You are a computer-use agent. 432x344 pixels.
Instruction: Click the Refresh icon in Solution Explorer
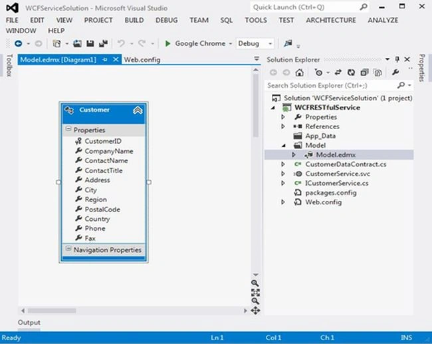[x=351, y=73]
